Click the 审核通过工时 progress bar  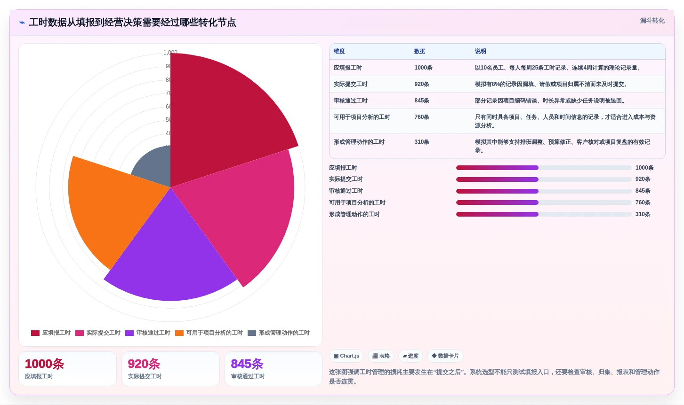click(x=544, y=191)
